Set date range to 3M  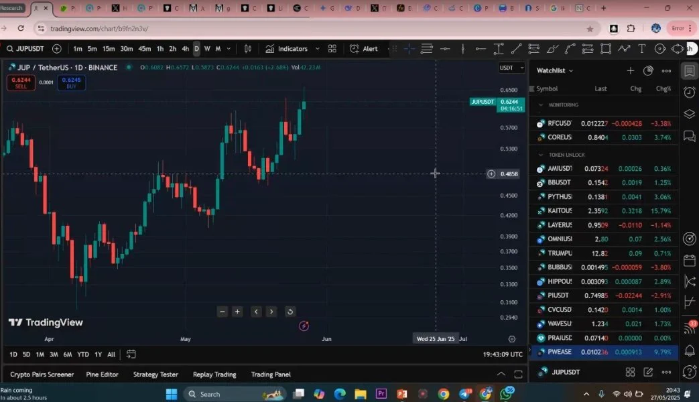[x=54, y=354]
